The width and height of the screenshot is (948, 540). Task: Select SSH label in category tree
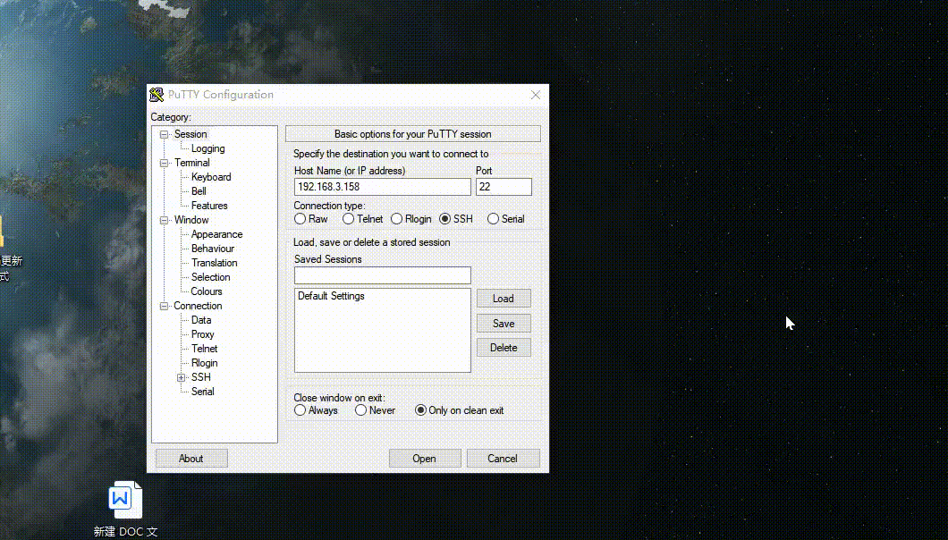[x=200, y=377]
